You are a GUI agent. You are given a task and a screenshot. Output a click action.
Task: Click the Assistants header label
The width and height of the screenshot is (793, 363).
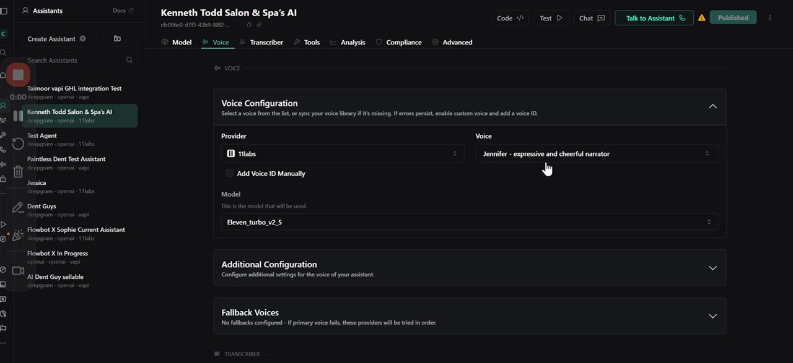click(48, 11)
